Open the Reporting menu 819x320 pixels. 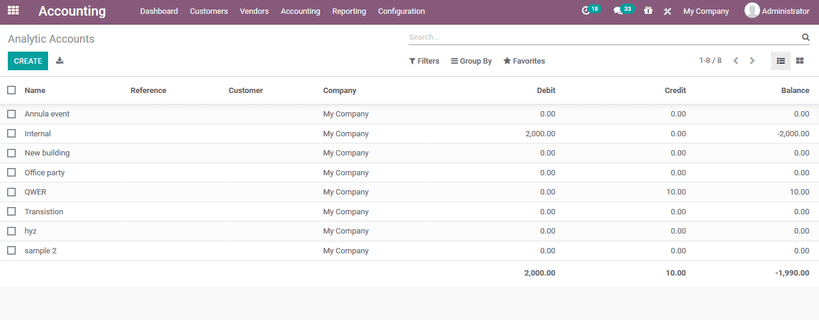(x=349, y=11)
